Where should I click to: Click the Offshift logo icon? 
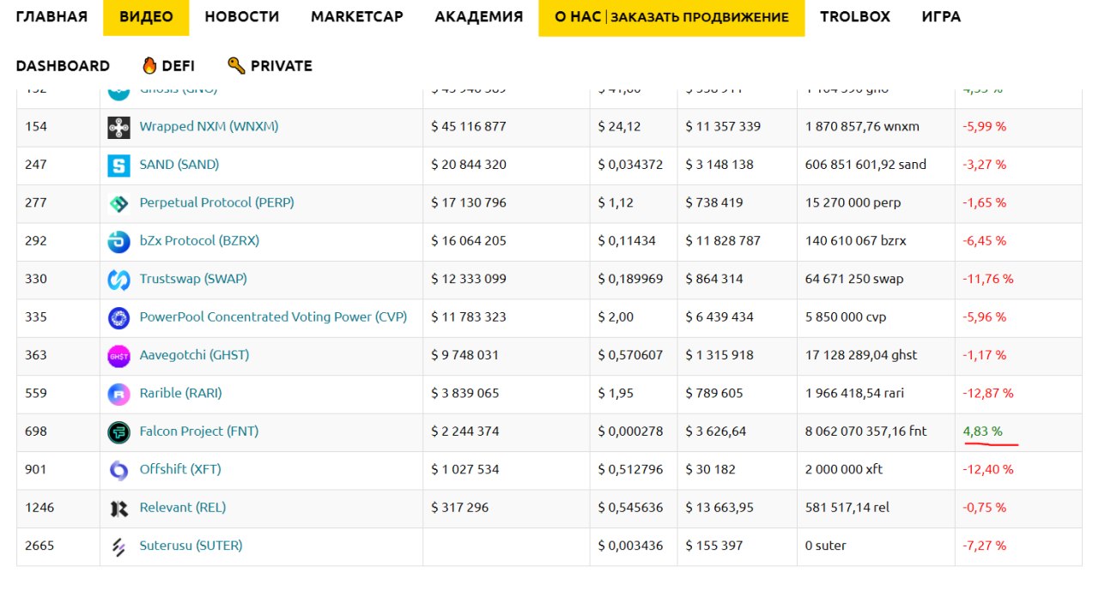coord(118,470)
